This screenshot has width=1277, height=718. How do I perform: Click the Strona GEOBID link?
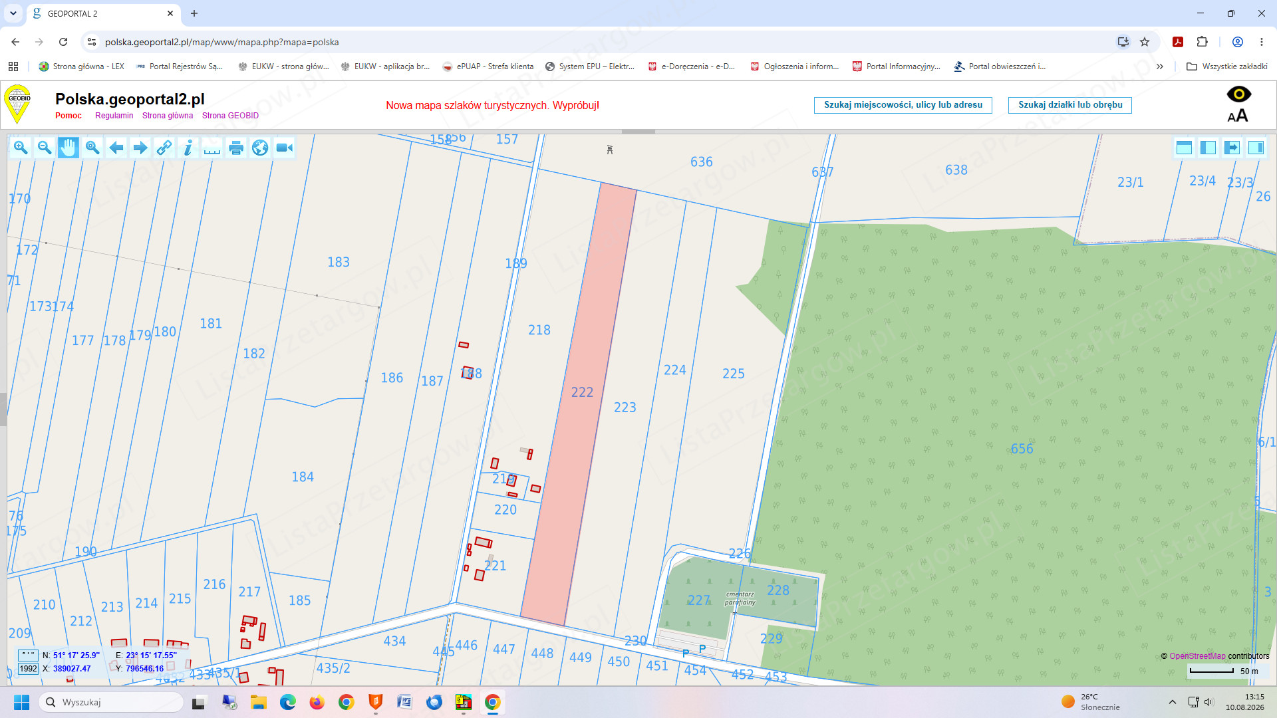pos(230,116)
